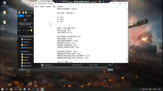Go up one folder in Explorer
The width and height of the screenshot is (163, 91).
29,31
